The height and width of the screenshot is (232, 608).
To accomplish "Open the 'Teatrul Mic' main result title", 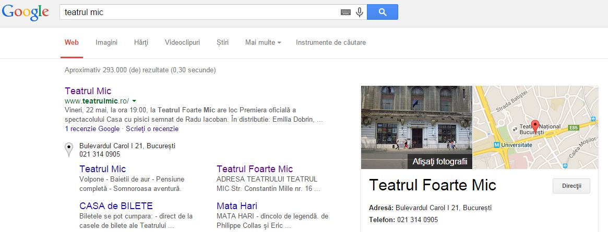I will (x=88, y=91).
